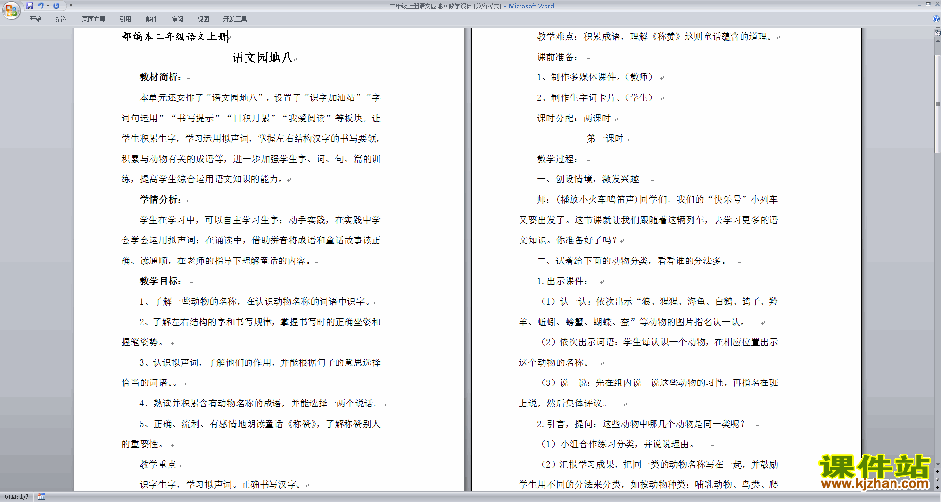Click the vertical scrollbar down arrow

[x=937, y=464]
